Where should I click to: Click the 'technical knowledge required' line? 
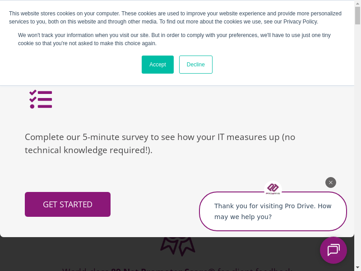88,150
